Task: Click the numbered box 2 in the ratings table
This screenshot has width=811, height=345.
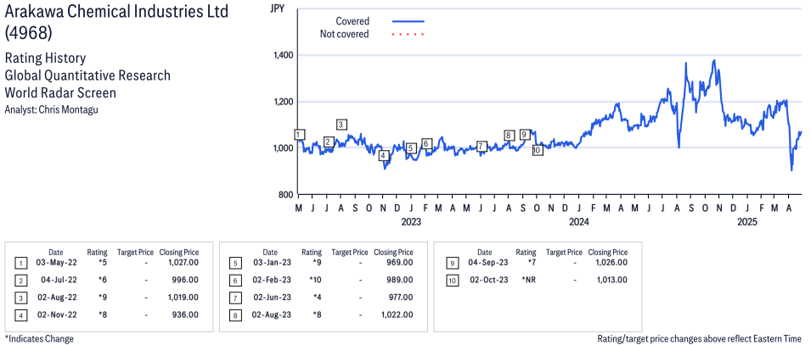Action: (20, 281)
